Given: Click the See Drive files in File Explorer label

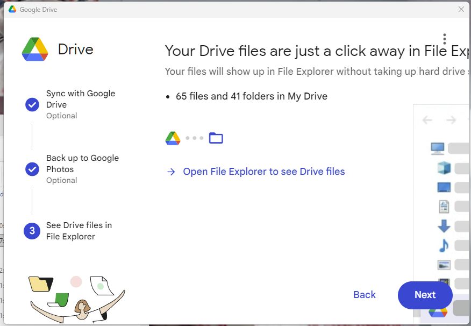Looking at the screenshot, I should pyautogui.click(x=79, y=231).
